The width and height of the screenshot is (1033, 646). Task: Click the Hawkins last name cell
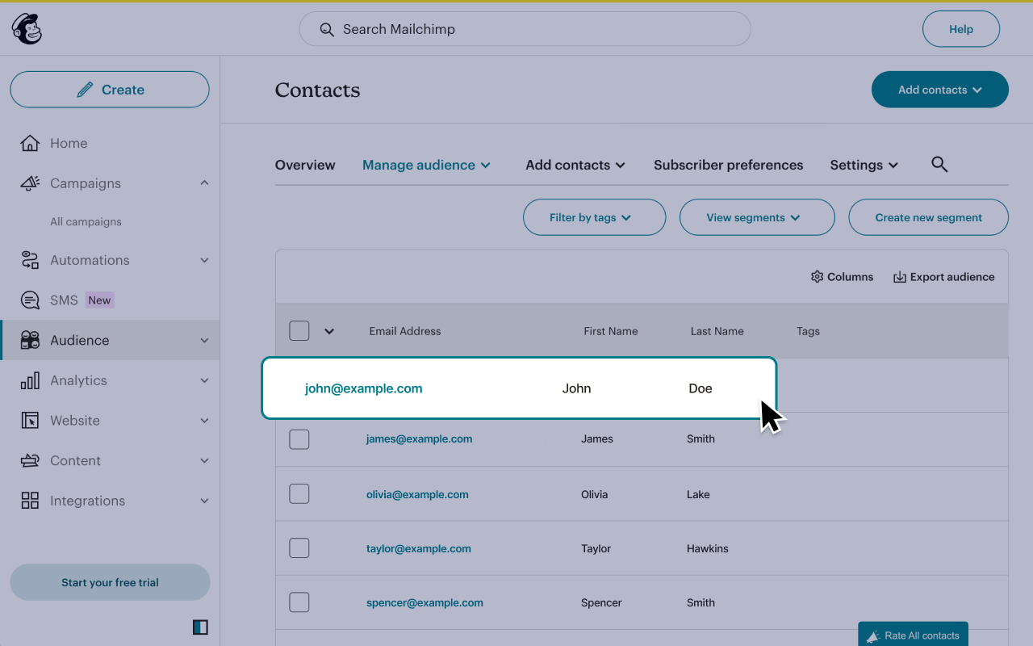point(708,548)
